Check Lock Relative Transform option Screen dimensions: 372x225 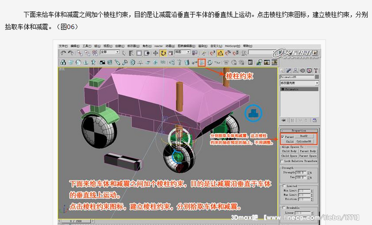pos(283,161)
